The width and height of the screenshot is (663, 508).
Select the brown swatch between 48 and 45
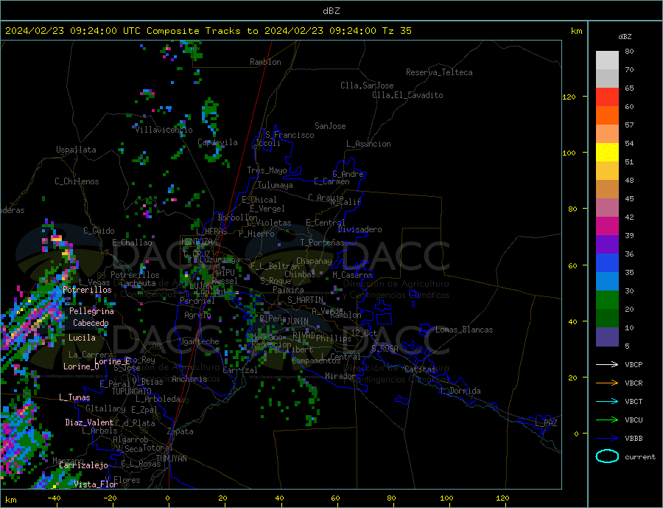click(607, 189)
